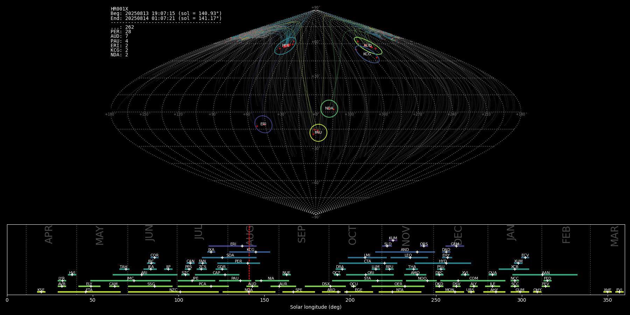Click the 'ERI: 2' count entry

[119, 45]
